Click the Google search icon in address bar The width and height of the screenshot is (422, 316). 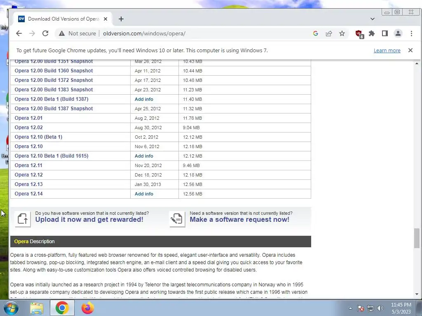[315, 33]
